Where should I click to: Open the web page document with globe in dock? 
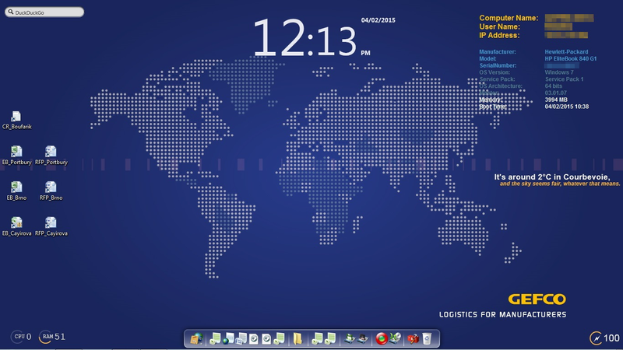(227, 338)
